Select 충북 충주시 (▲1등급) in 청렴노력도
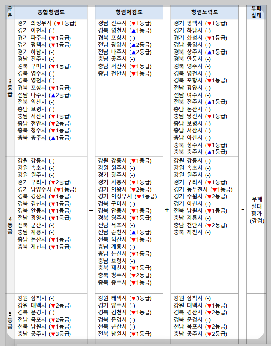This screenshot has width=271, height=346. [x=200, y=152]
